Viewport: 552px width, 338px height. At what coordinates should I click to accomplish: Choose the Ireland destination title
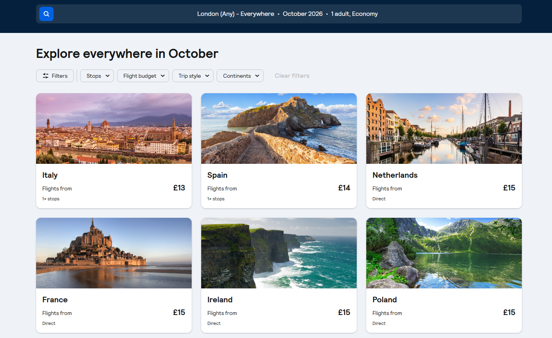220,300
